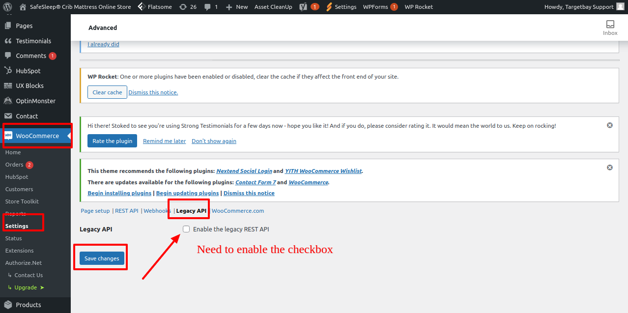This screenshot has width=628, height=313.
Task: Click Begin installing plugins link
Action: [119, 193]
